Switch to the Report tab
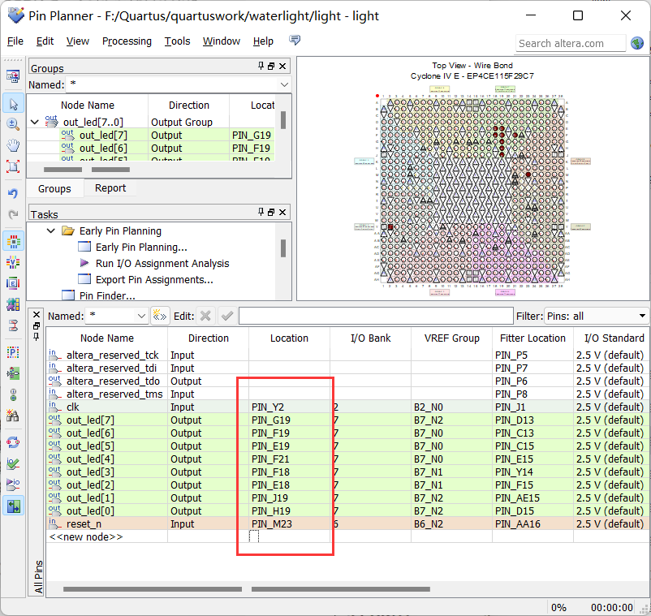The image size is (651, 616). click(x=110, y=188)
